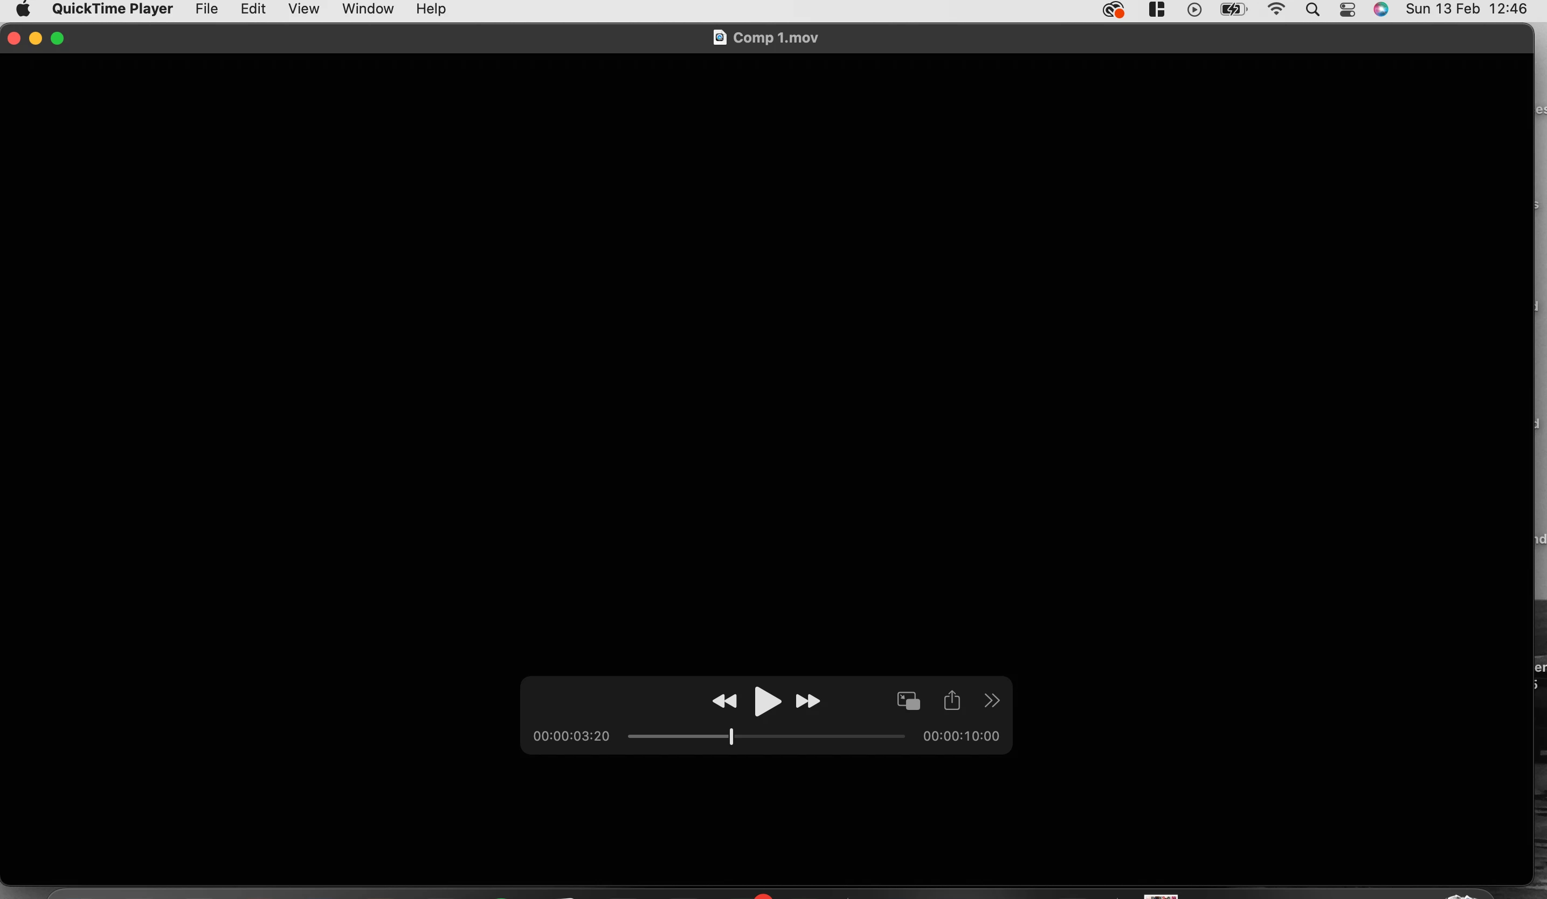Click the elapsed time 00:00:03:20 display
1547x899 pixels.
coord(571,736)
